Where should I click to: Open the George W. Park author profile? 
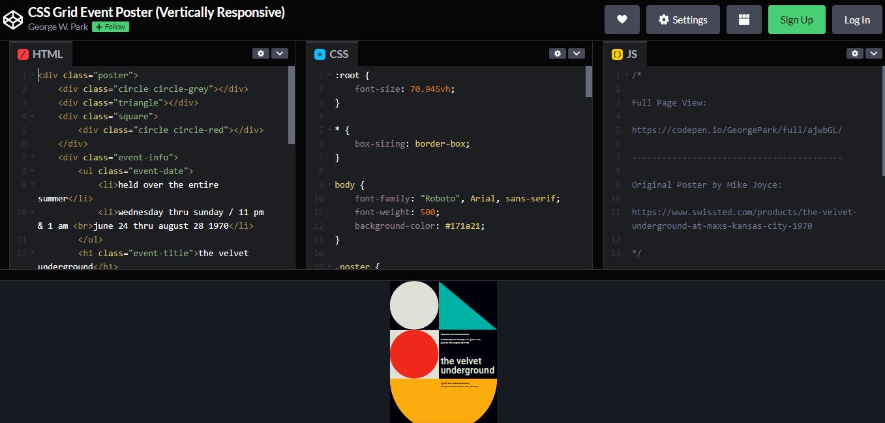click(58, 27)
